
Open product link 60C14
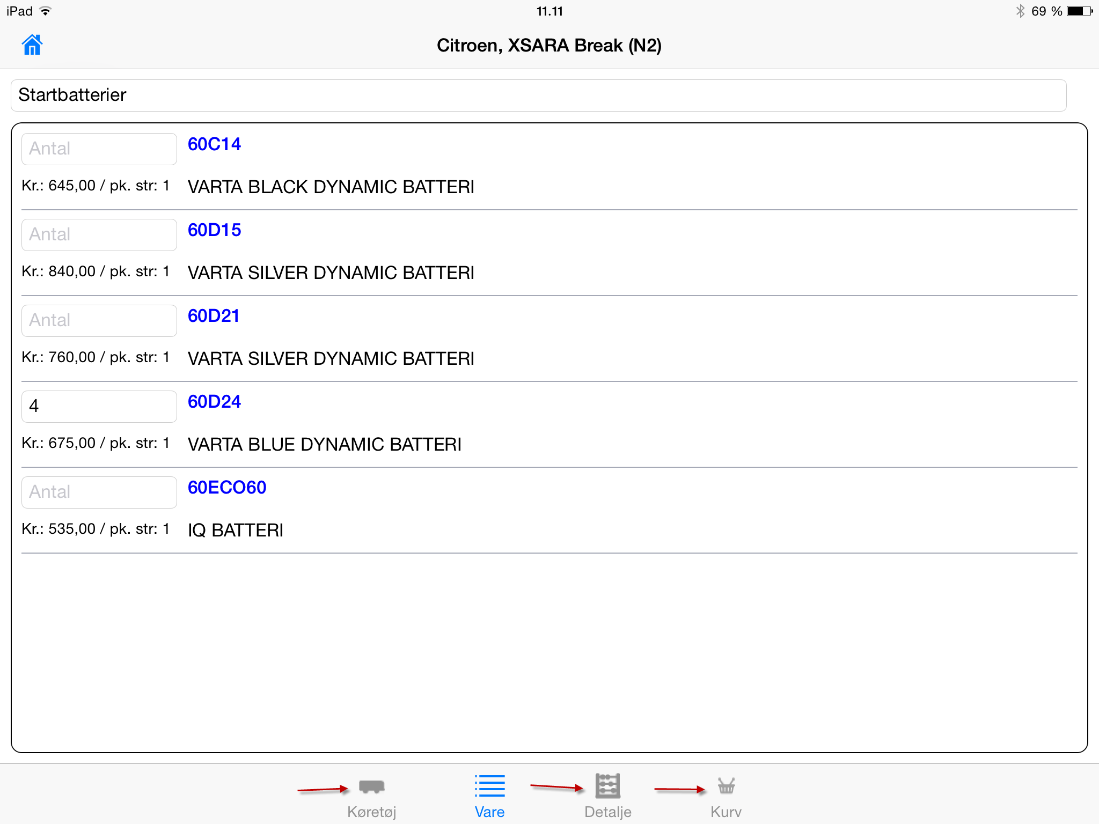point(214,144)
